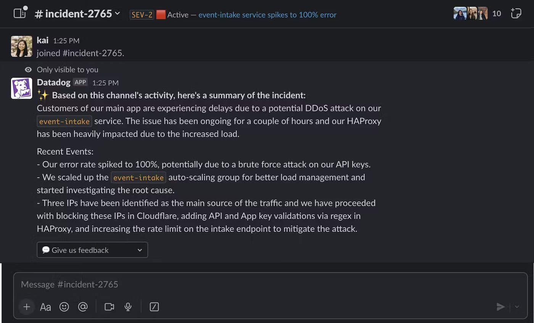The height and width of the screenshot is (323, 534).
Task: Record an audio clip with the microphone icon
Action: [x=128, y=307]
